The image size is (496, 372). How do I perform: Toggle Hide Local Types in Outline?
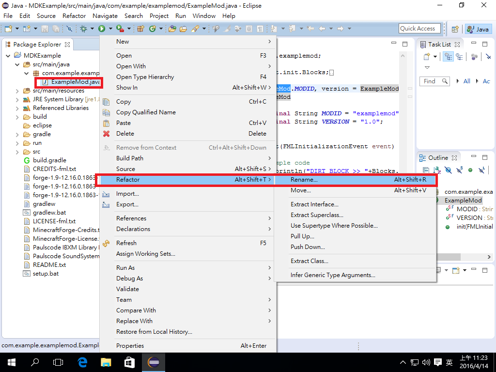point(481,170)
